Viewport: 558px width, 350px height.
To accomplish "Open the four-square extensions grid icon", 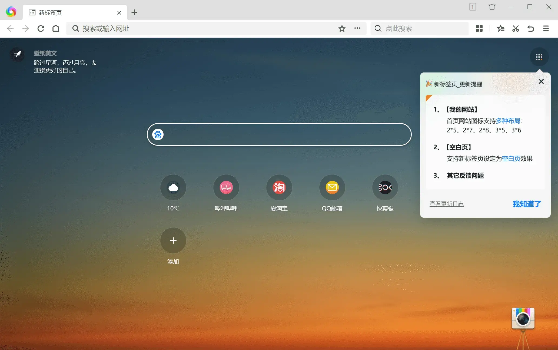I will (x=479, y=28).
